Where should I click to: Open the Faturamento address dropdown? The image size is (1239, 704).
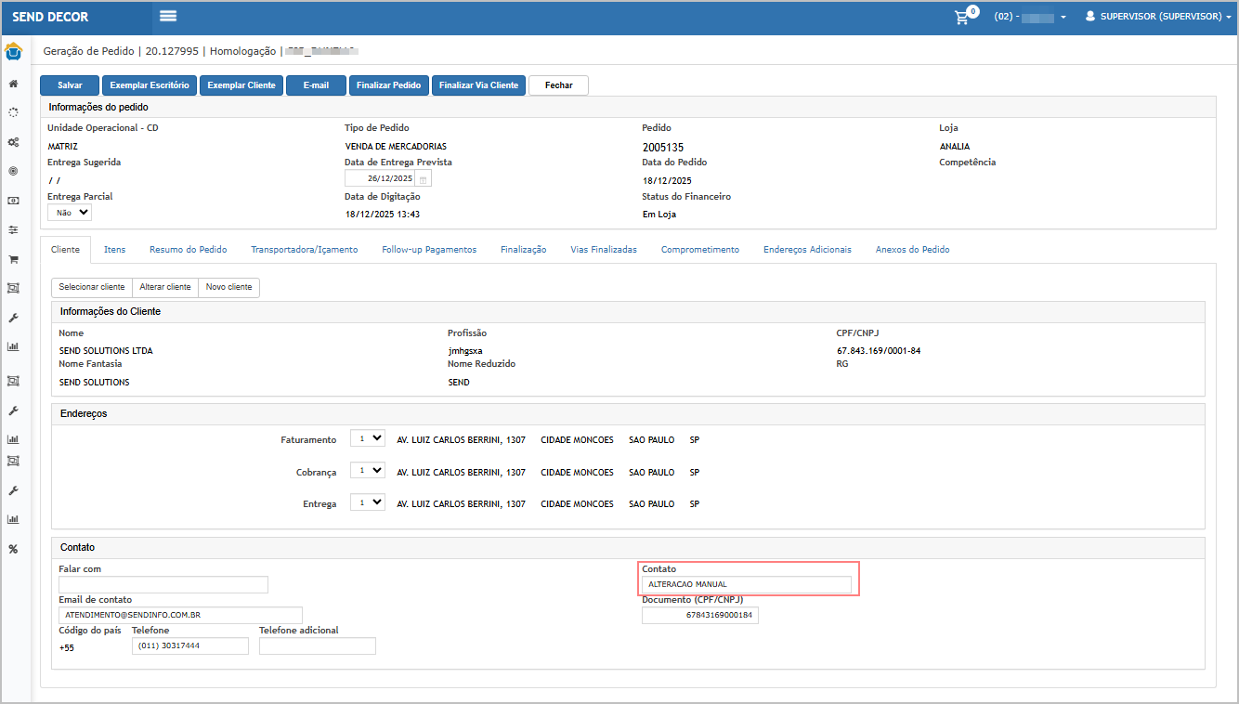(367, 439)
